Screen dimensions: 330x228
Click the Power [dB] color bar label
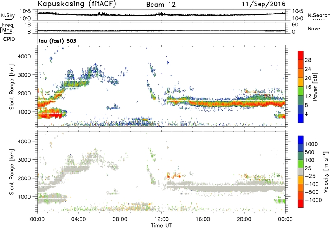[x=315, y=87]
